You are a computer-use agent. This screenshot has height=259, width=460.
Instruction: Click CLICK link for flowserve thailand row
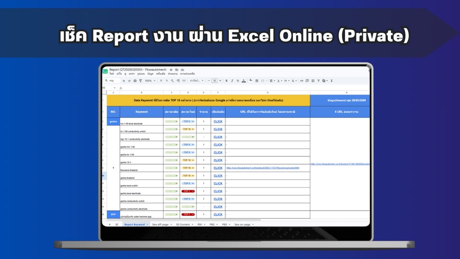click(x=218, y=168)
